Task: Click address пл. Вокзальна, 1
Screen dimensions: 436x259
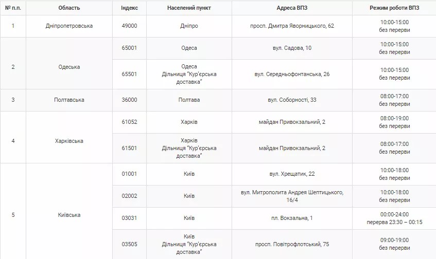Action: click(292, 218)
